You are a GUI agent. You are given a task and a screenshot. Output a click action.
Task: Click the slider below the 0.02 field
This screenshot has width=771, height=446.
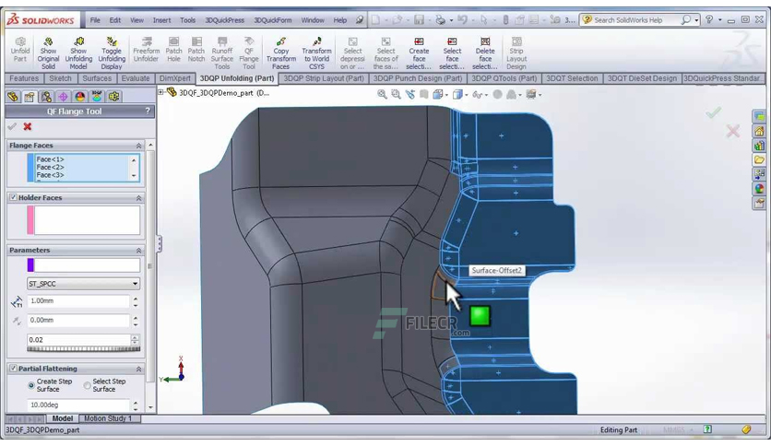click(x=84, y=348)
